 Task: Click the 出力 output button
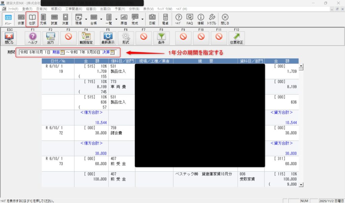coord(51,38)
